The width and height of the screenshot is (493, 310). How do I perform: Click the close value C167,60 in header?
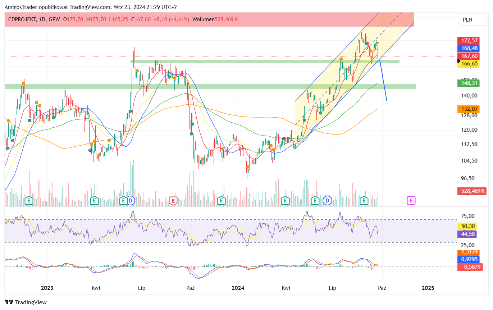141,19
